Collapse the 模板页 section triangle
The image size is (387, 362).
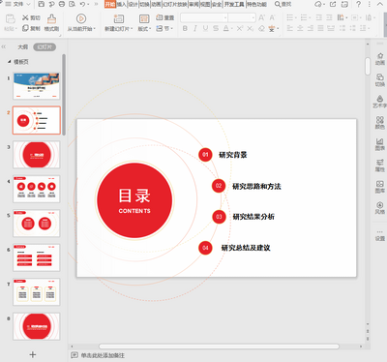point(10,62)
